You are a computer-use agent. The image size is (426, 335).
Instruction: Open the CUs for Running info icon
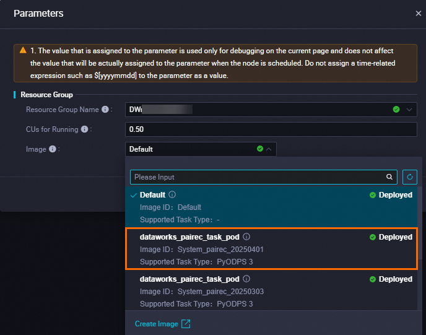pos(84,129)
